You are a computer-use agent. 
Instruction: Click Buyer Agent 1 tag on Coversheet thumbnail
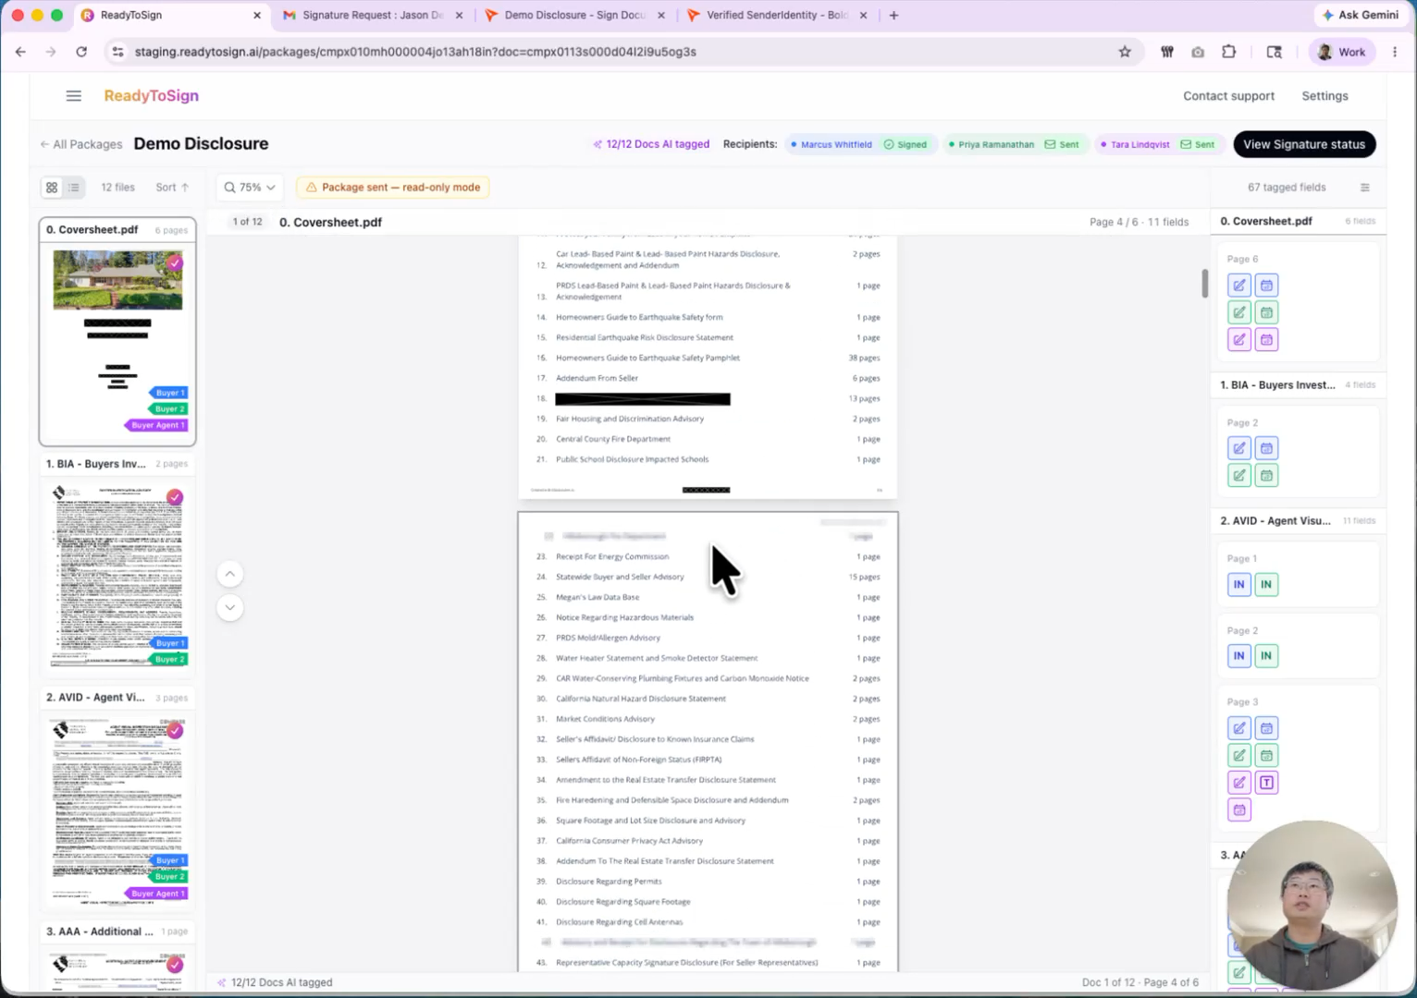pos(156,425)
